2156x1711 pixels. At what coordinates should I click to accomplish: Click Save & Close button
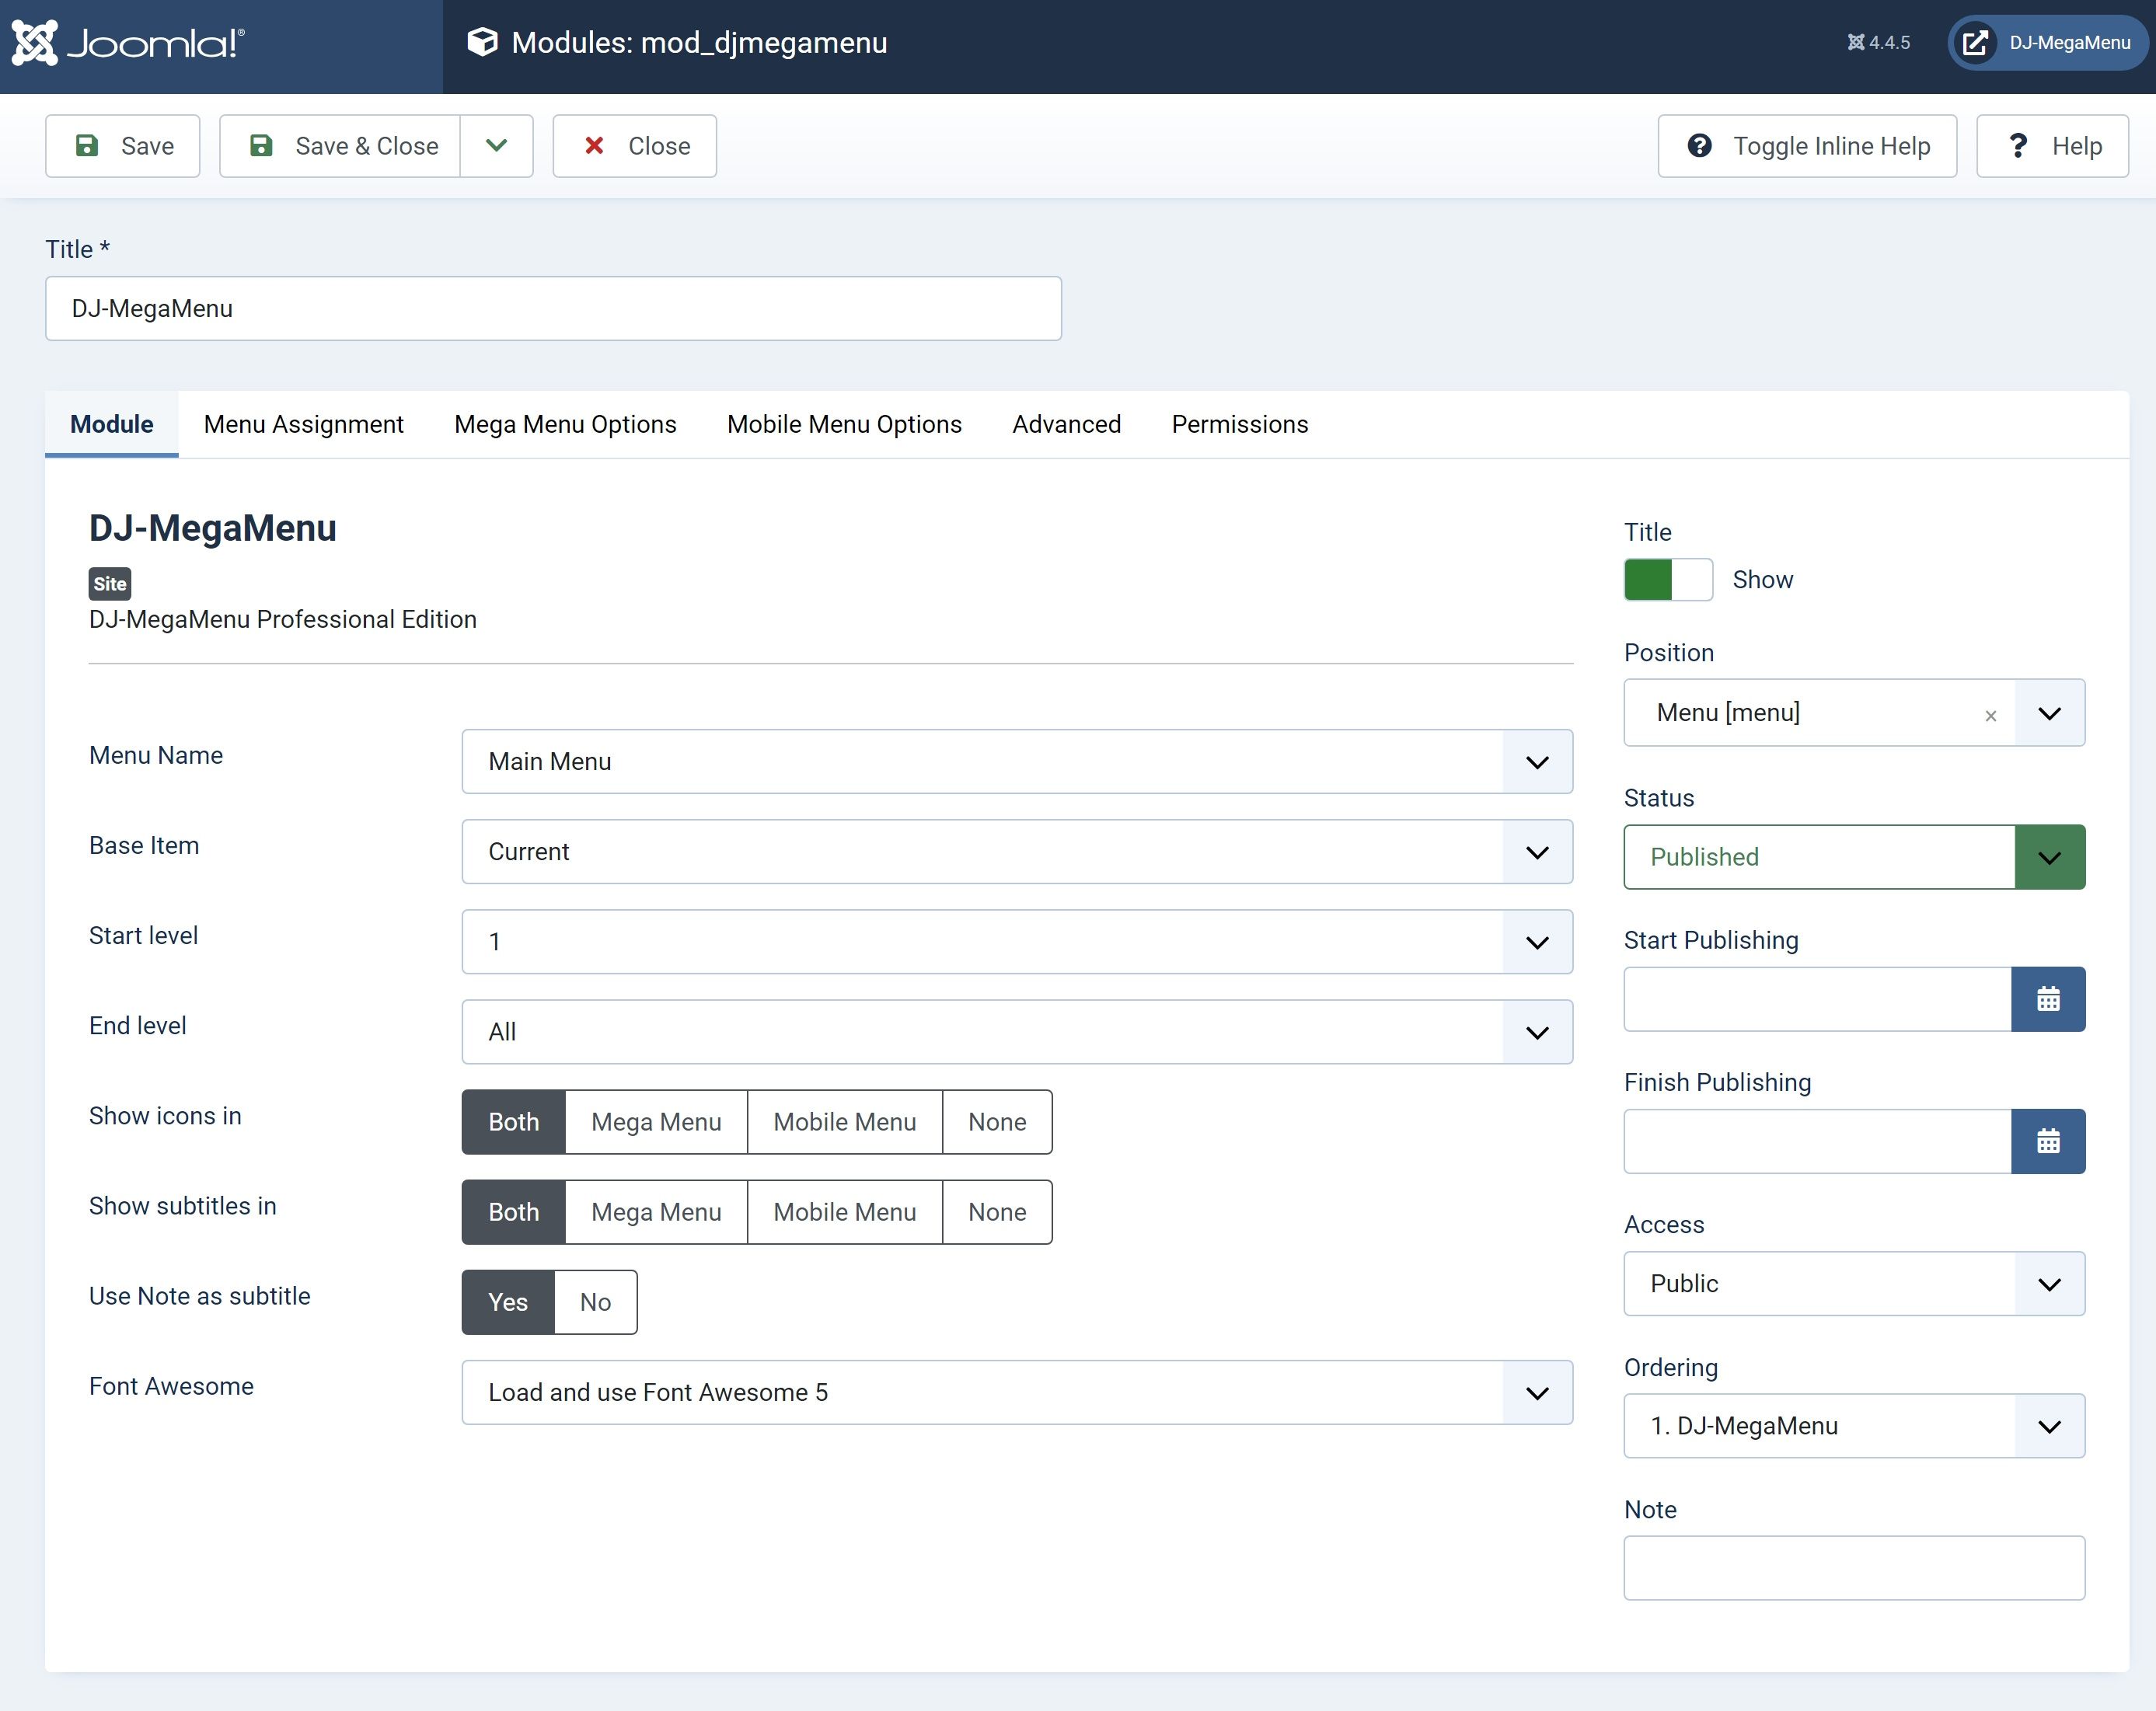tap(340, 146)
